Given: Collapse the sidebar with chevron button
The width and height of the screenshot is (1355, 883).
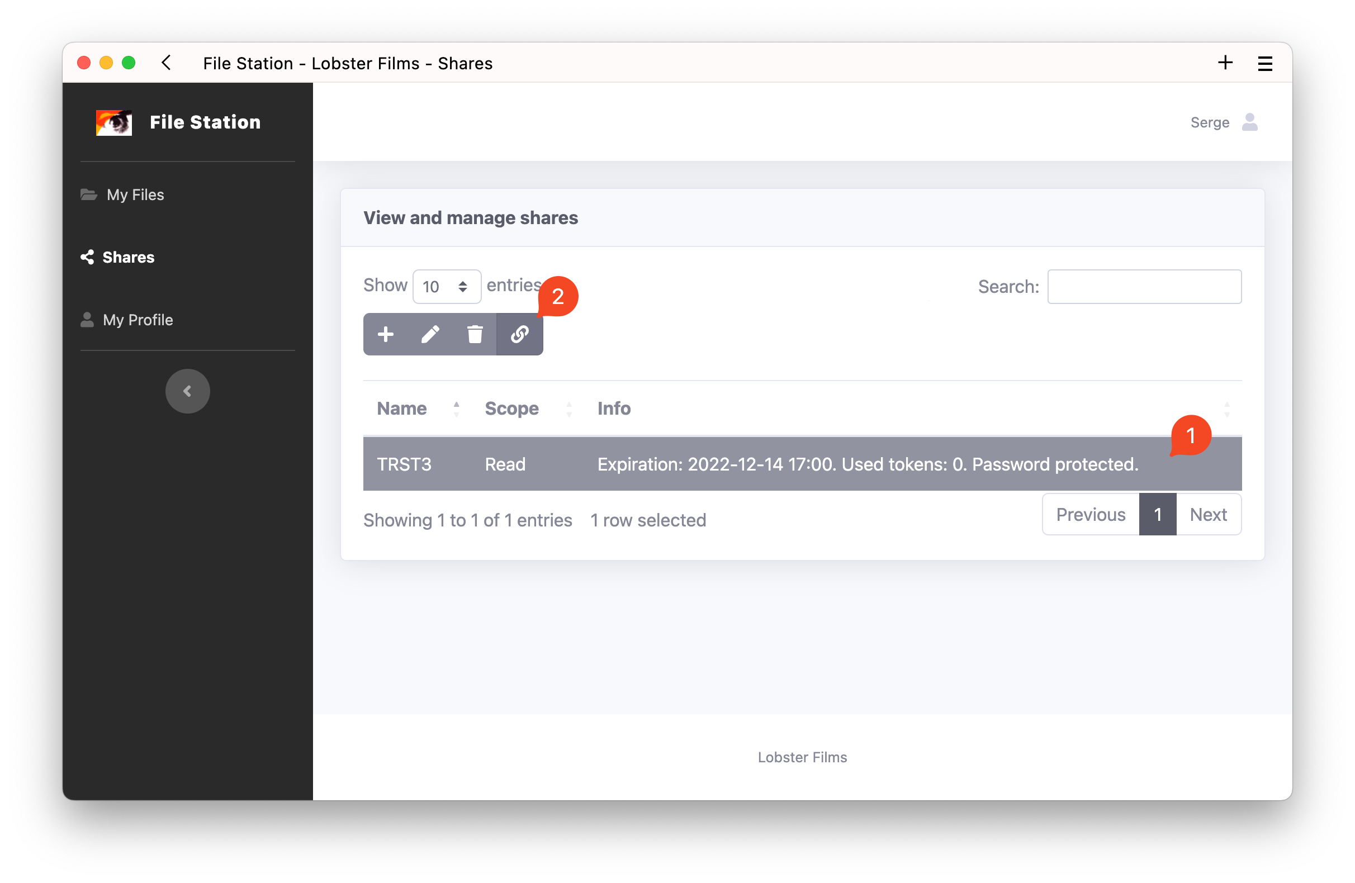Looking at the screenshot, I should point(187,391).
